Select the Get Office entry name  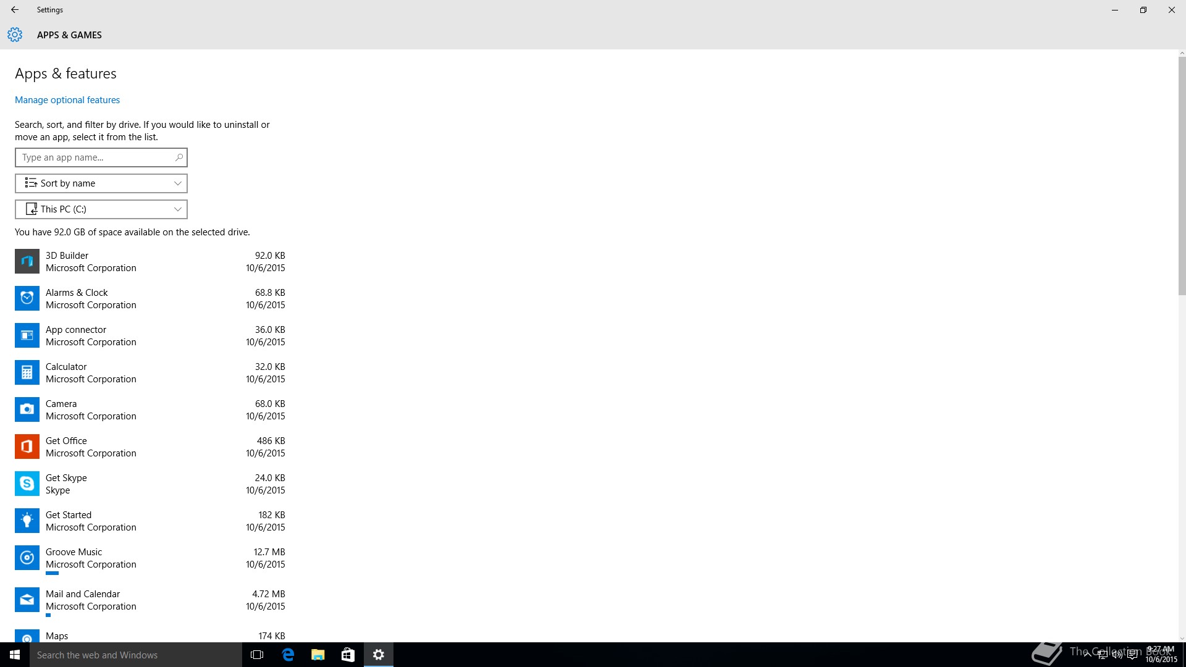point(66,441)
